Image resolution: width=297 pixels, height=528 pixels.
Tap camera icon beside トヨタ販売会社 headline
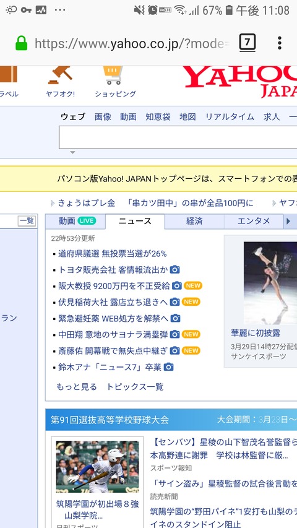(174, 270)
